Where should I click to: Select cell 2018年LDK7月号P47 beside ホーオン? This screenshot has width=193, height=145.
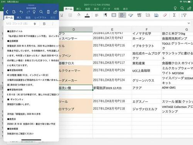tap(112, 38)
